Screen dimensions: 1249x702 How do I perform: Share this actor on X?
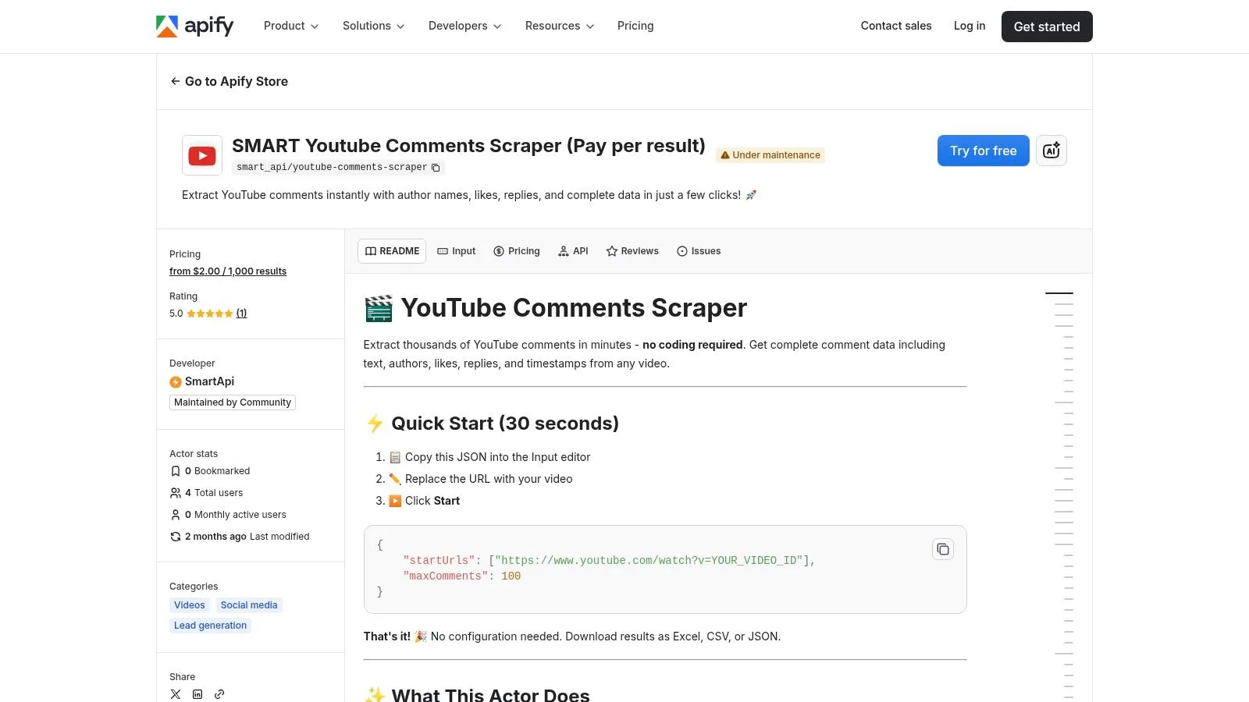[176, 694]
